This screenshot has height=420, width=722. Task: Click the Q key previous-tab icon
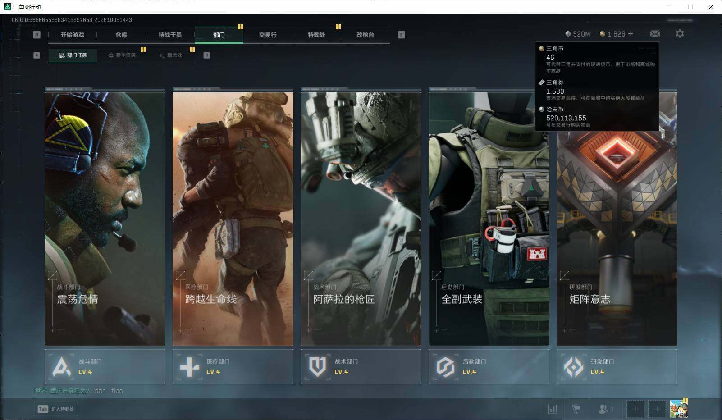coord(37,35)
